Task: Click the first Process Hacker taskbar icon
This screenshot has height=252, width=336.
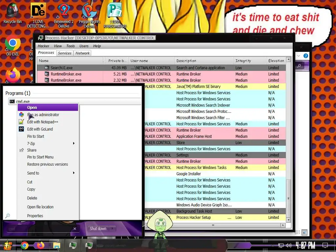Action: 73,245
